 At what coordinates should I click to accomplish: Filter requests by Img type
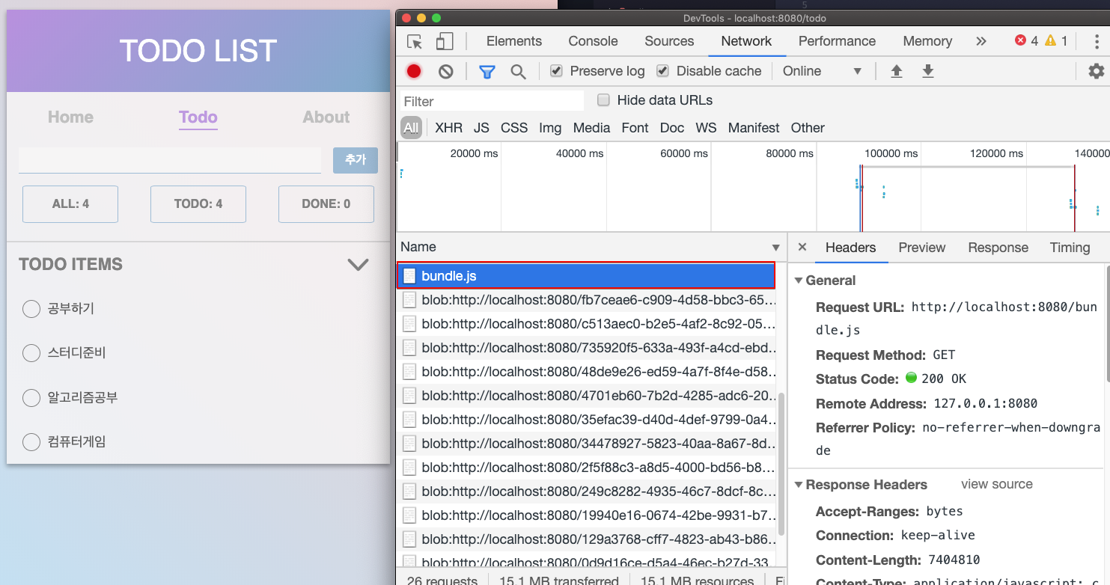[550, 128]
